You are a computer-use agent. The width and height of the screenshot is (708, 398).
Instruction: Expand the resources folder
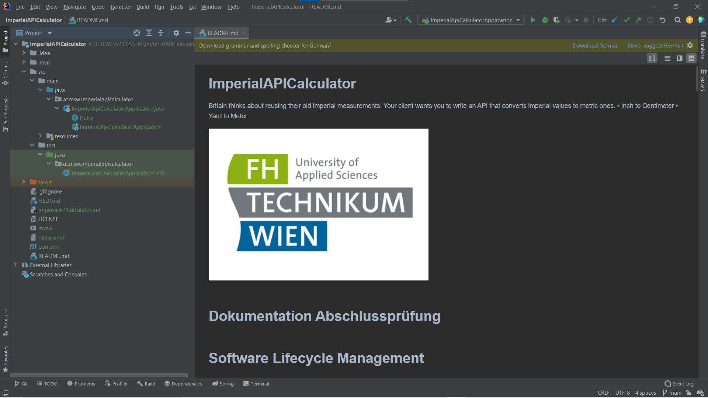40,136
